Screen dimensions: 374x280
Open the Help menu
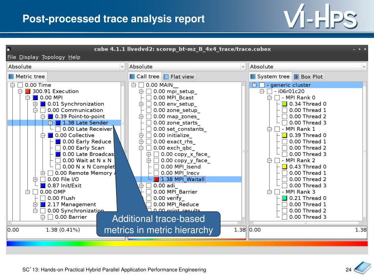pyautogui.click(x=74, y=57)
